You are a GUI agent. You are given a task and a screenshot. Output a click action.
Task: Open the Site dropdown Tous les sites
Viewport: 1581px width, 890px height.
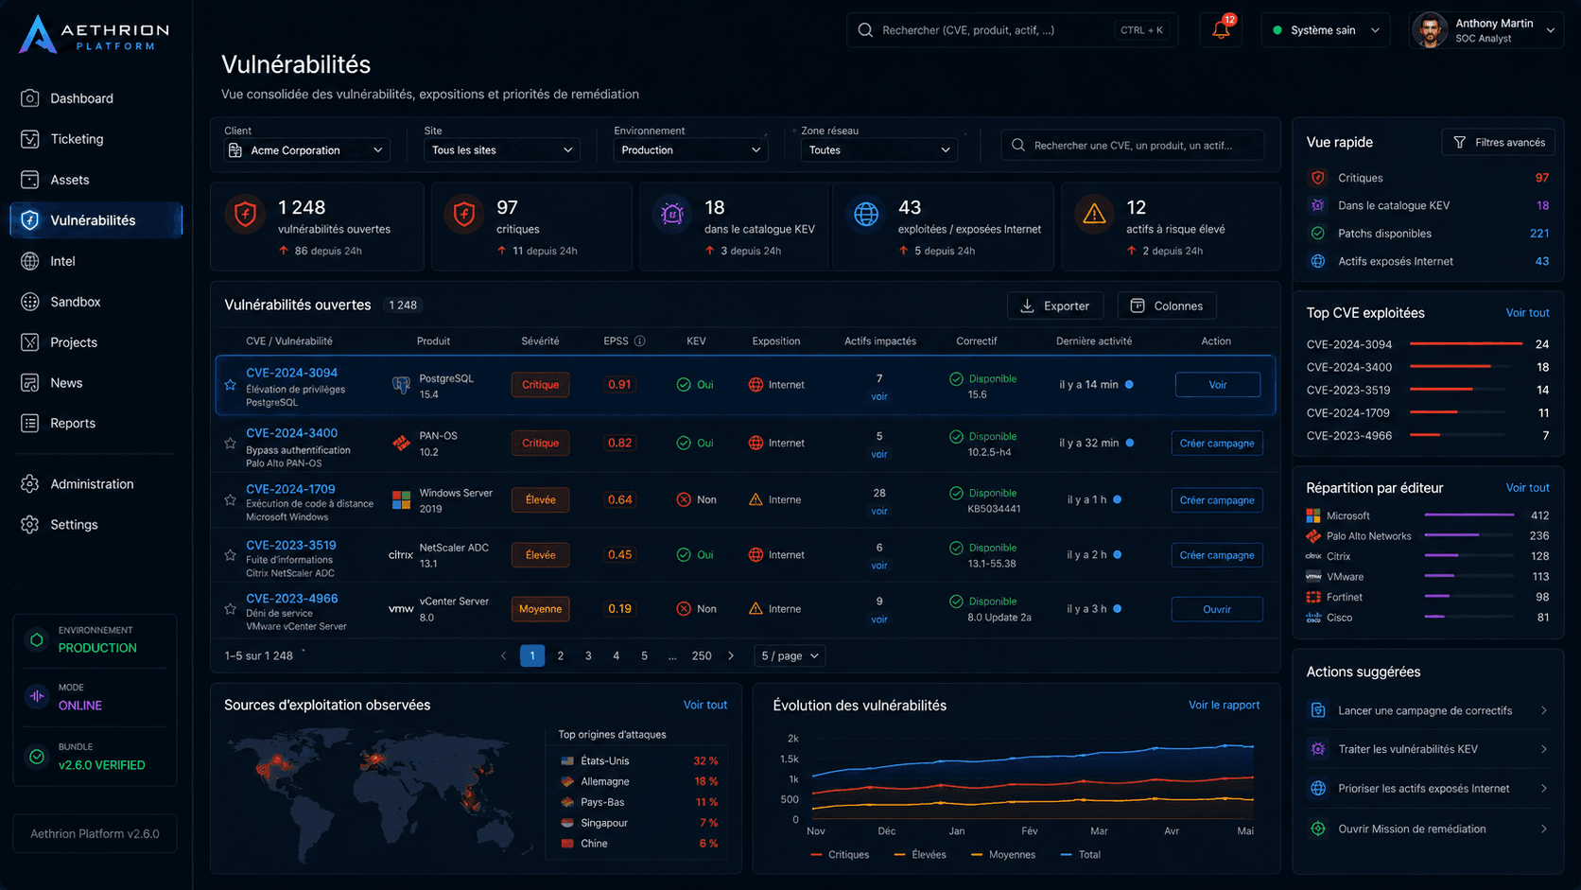tap(502, 150)
